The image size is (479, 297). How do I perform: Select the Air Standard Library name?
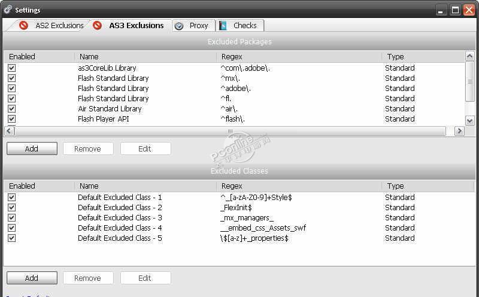(x=110, y=109)
